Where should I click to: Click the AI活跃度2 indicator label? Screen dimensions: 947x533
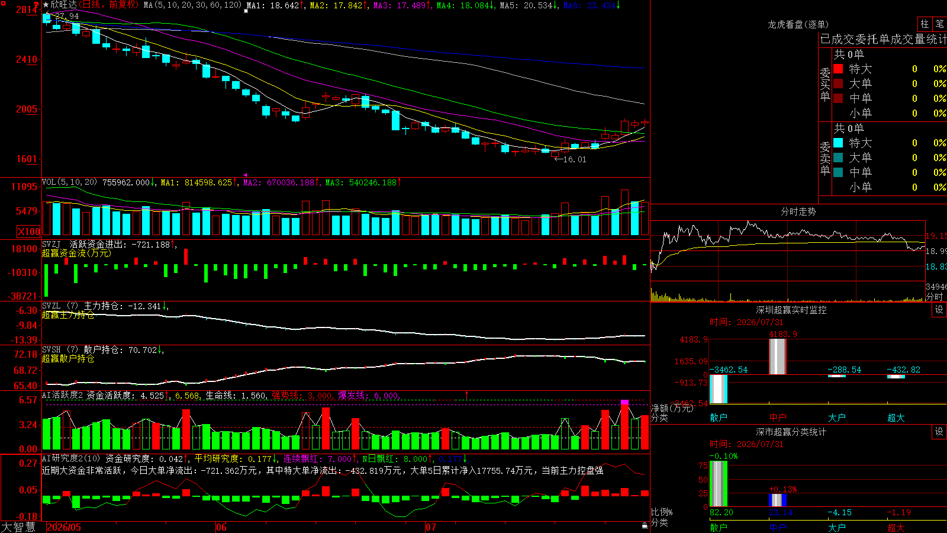62,395
